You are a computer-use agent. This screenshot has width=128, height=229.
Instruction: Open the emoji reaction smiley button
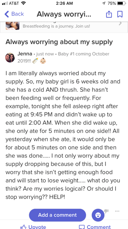point(98,215)
